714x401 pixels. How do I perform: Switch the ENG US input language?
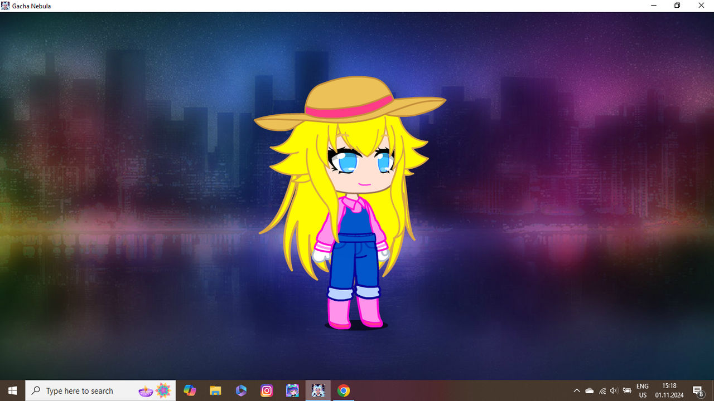point(643,391)
